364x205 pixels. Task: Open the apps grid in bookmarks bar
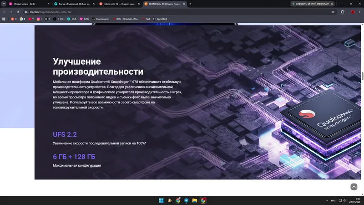pos(4,19)
